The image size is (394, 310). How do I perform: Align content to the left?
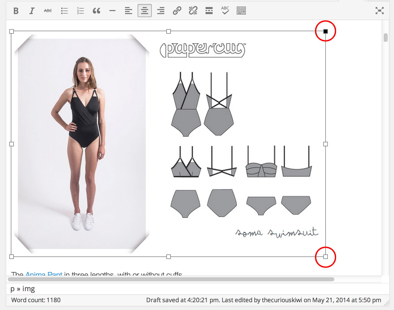pyautogui.click(x=129, y=11)
